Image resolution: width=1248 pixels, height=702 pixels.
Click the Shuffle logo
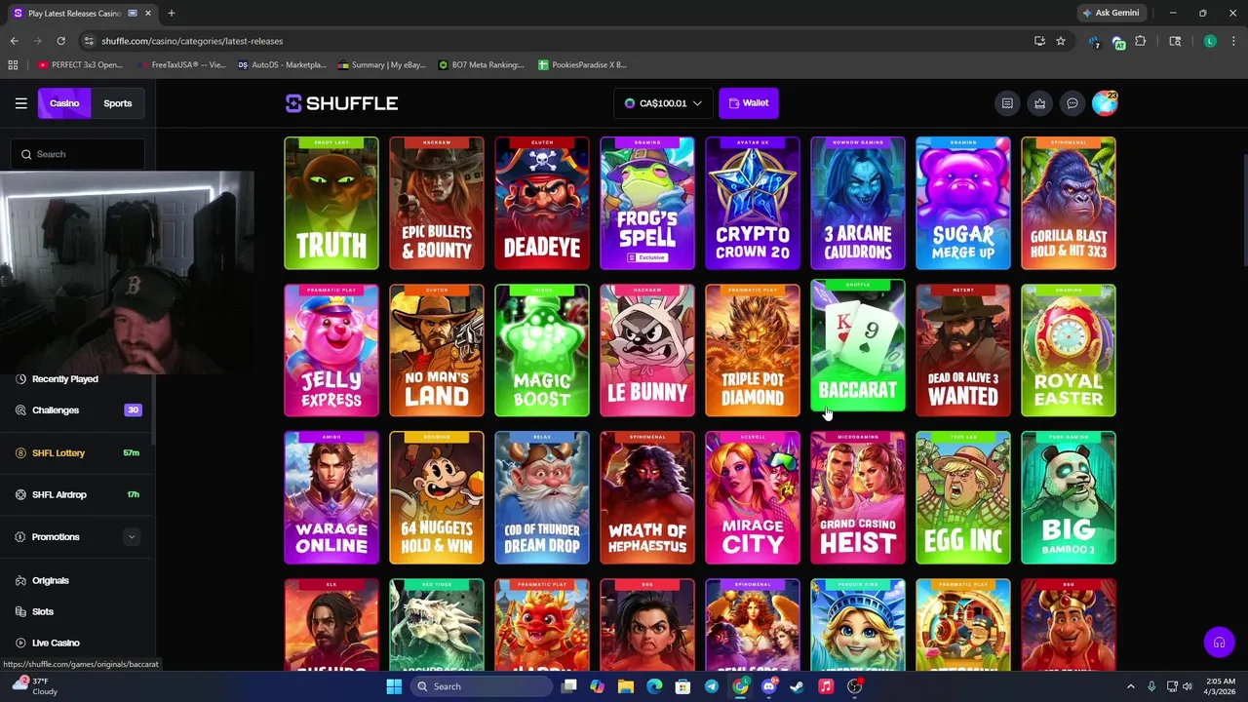pos(341,103)
